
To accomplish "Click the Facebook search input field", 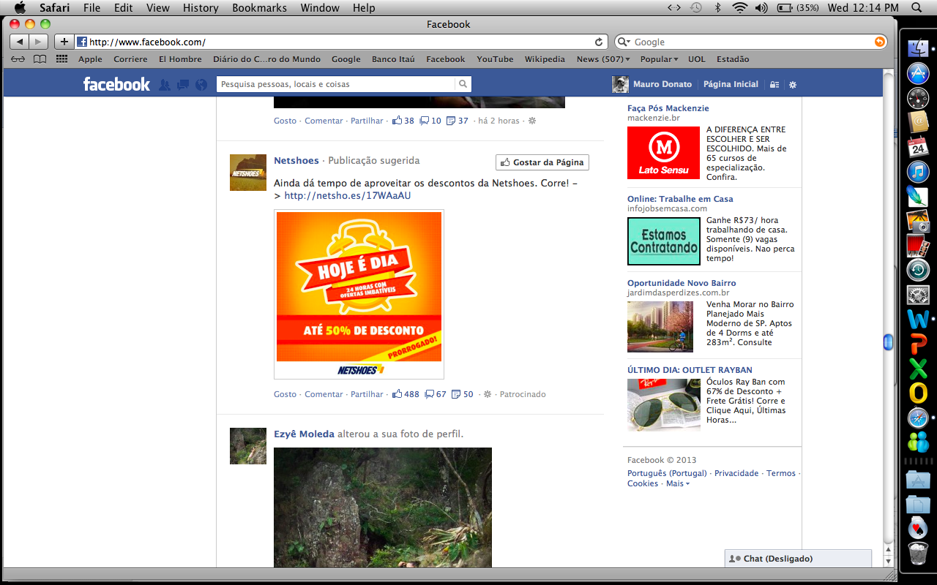I will (x=335, y=84).
